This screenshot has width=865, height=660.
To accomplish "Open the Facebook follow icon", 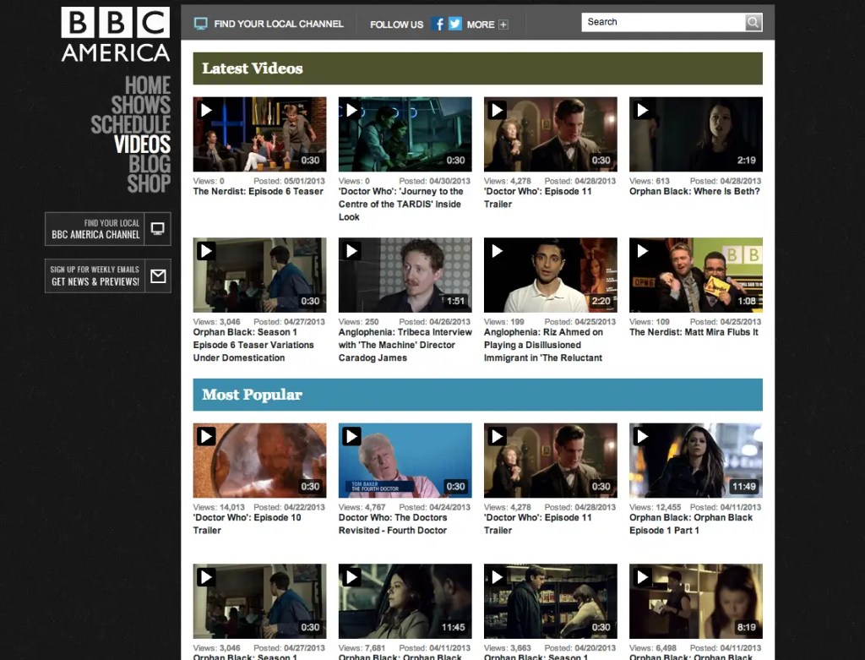I will point(438,25).
